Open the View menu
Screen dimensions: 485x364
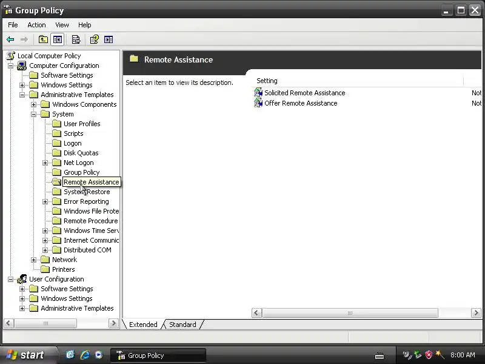click(x=62, y=25)
